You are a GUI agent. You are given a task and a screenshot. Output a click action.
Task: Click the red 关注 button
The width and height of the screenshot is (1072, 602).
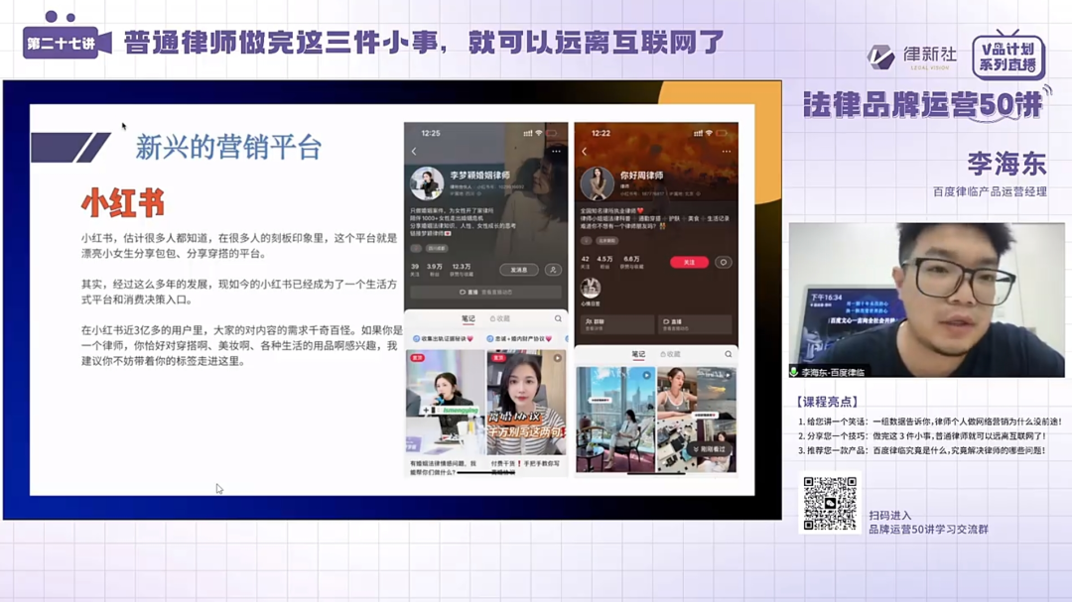(689, 263)
